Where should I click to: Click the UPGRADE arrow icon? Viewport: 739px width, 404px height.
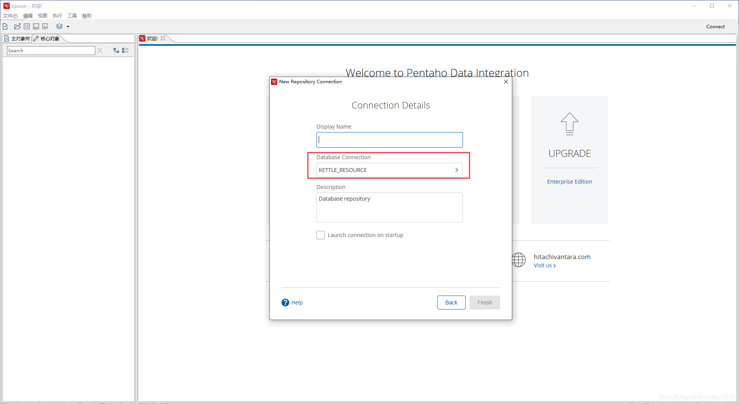[x=570, y=124]
